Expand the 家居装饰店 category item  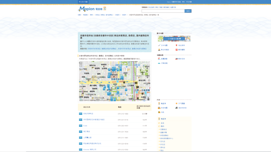164,135
